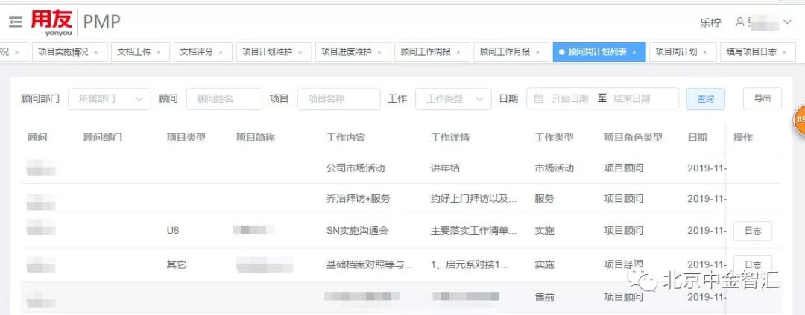Focus the 顾问姓名 input field
The image size is (805, 315).
click(x=224, y=99)
